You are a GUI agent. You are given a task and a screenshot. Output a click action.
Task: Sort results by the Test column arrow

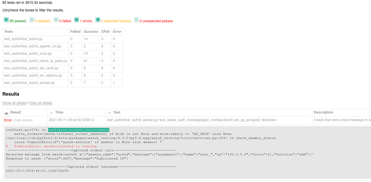tap(110, 113)
